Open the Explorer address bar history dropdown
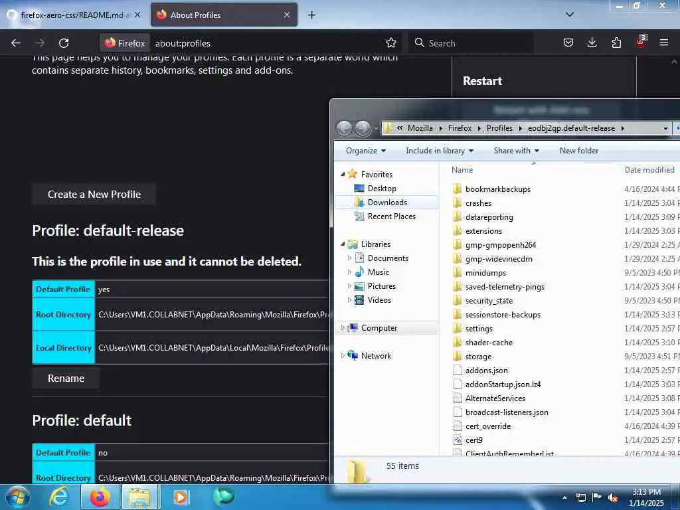680x510 pixels. [x=665, y=128]
